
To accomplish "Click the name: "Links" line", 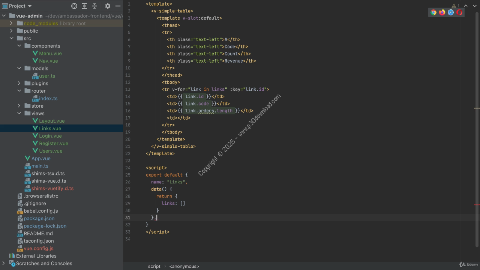I will click(x=169, y=182).
